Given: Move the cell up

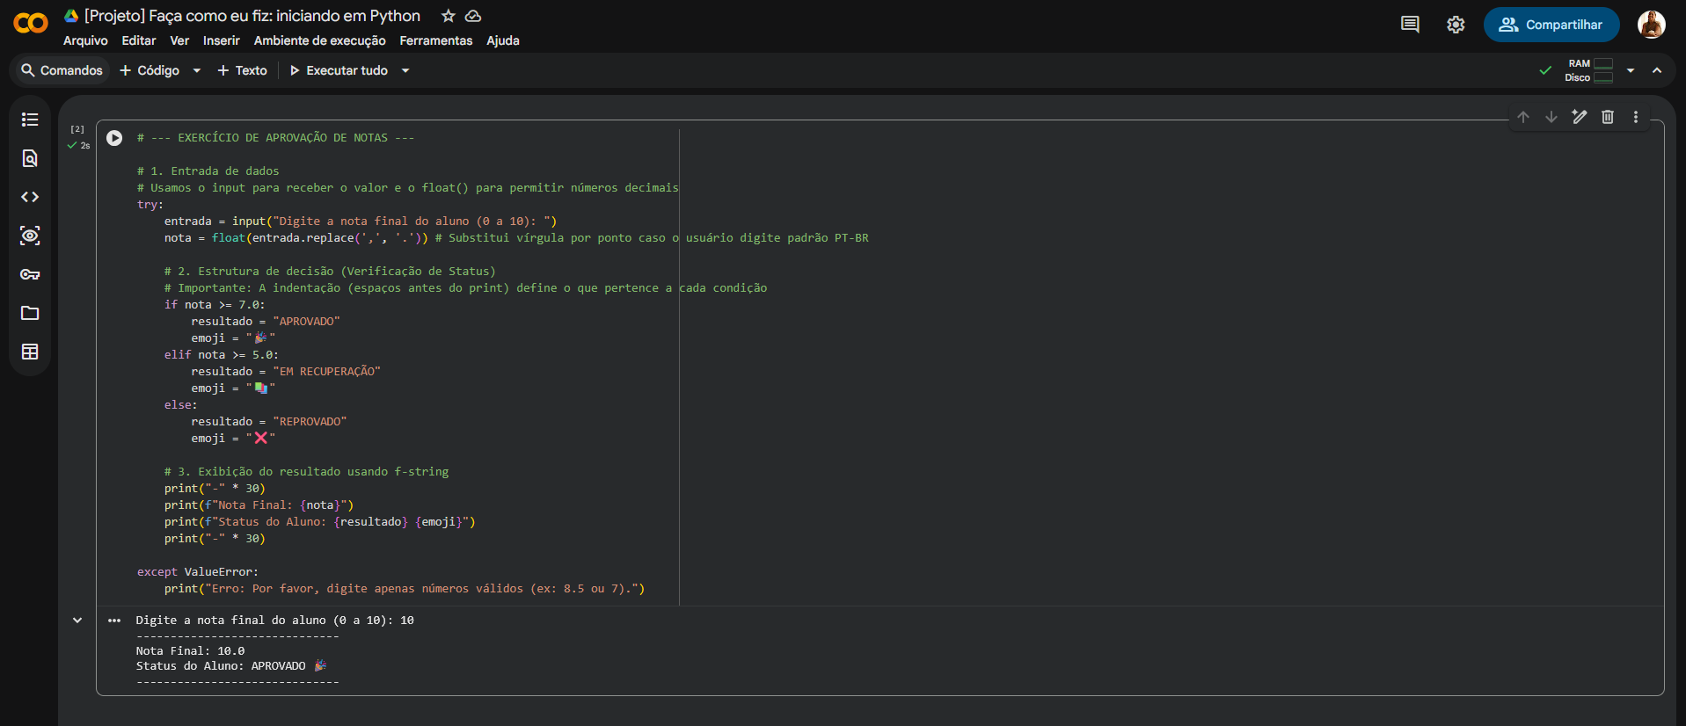Looking at the screenshot, I should [x=1523, y=117].
